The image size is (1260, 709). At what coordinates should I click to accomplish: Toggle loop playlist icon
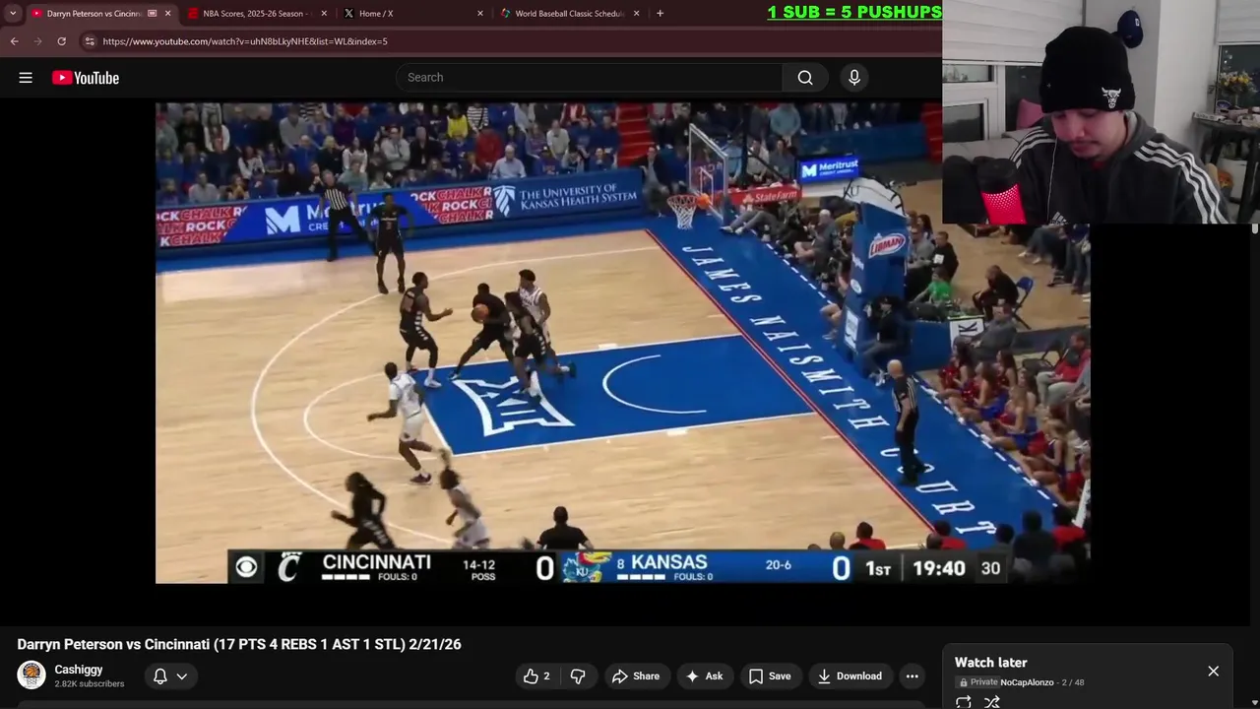pos(964,702)
